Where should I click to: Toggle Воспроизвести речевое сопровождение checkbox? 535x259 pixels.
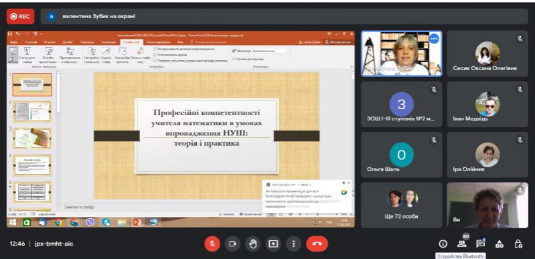click(155, 49)
